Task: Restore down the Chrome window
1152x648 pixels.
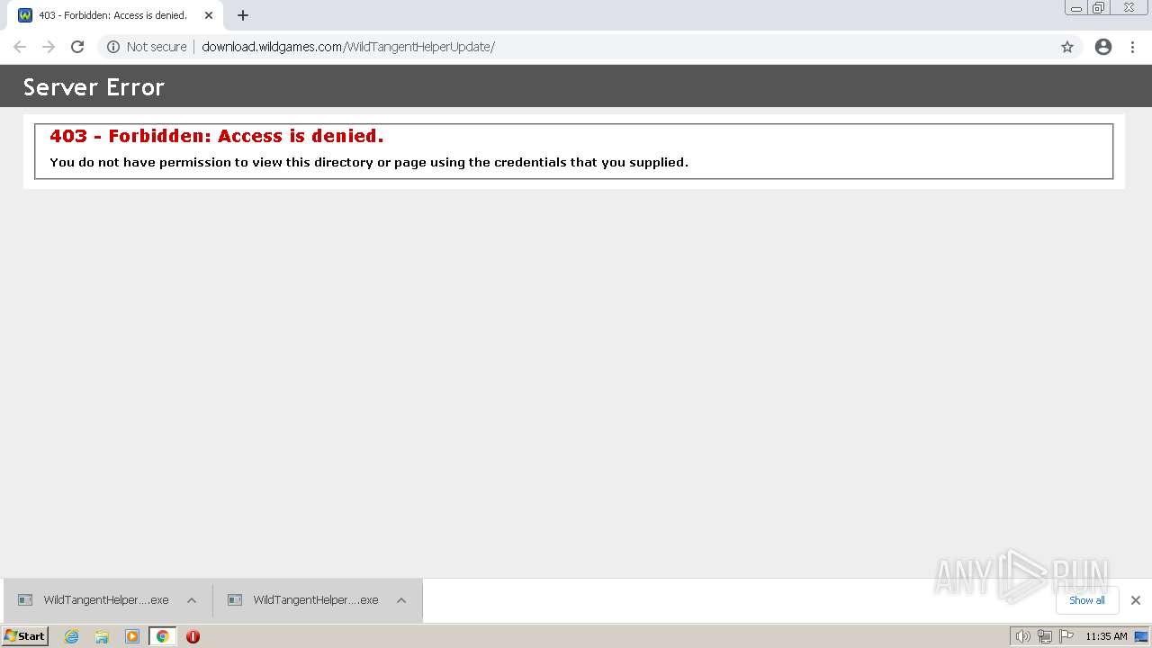Action: [1098, 8]
